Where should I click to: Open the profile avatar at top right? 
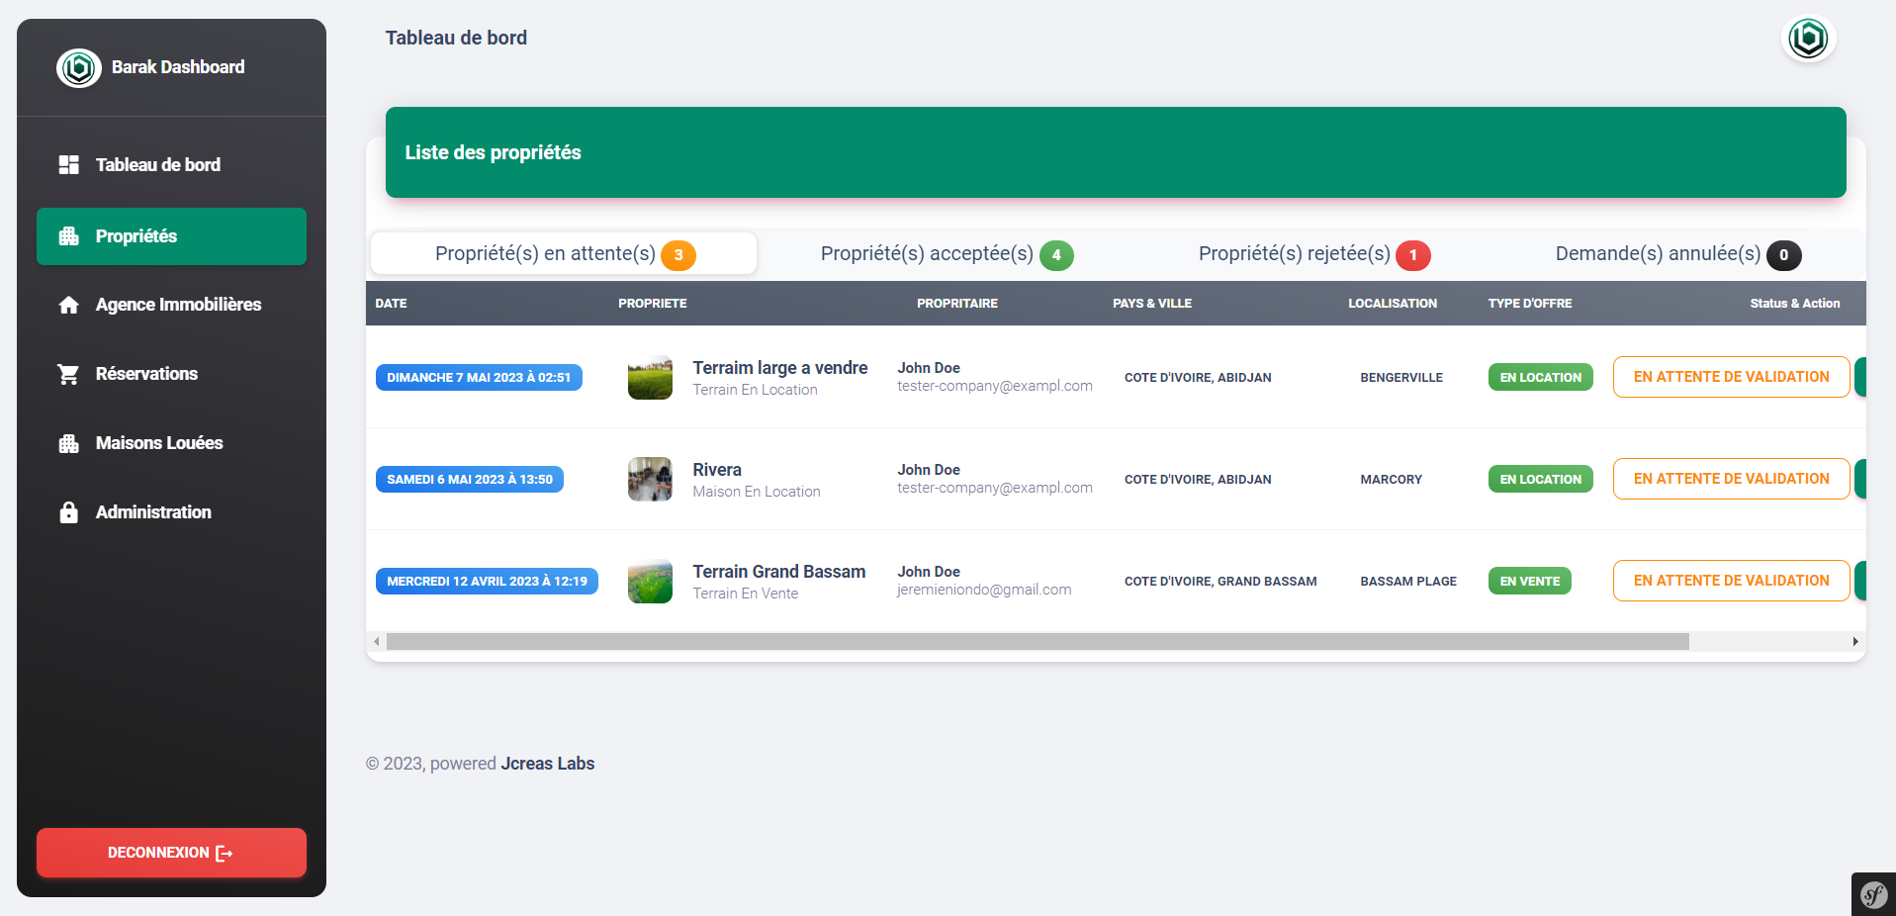(1808, 40)
